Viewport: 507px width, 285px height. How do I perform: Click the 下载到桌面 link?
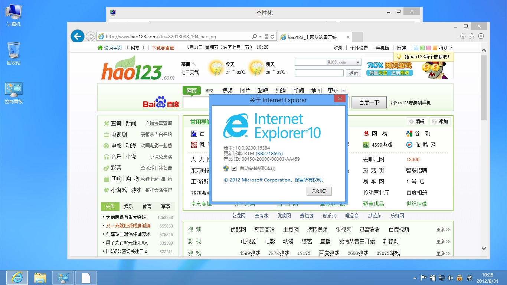coord(163,48)
